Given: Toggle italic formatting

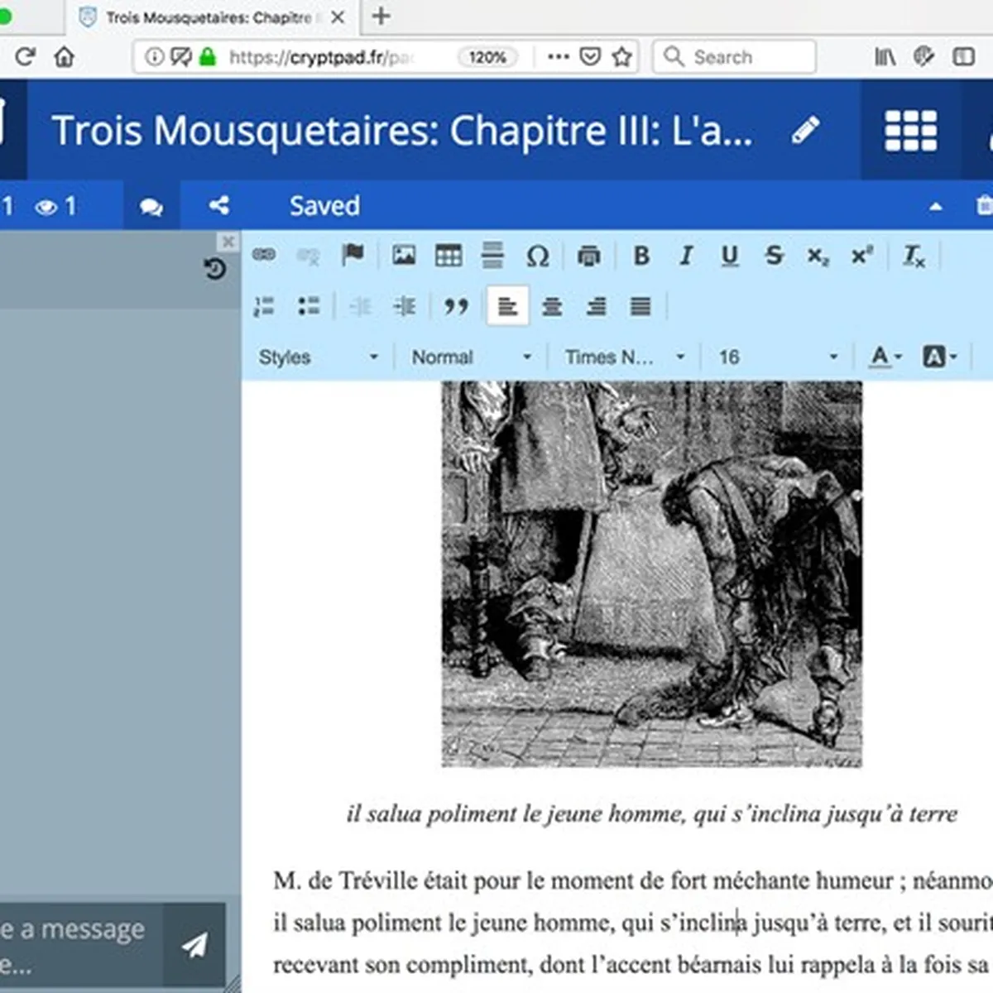Looking at the screenshot, I should pyautogui.click(x=686, y=256).
